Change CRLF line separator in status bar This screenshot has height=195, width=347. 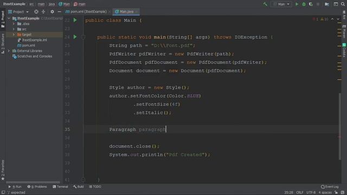click(300, 193)
